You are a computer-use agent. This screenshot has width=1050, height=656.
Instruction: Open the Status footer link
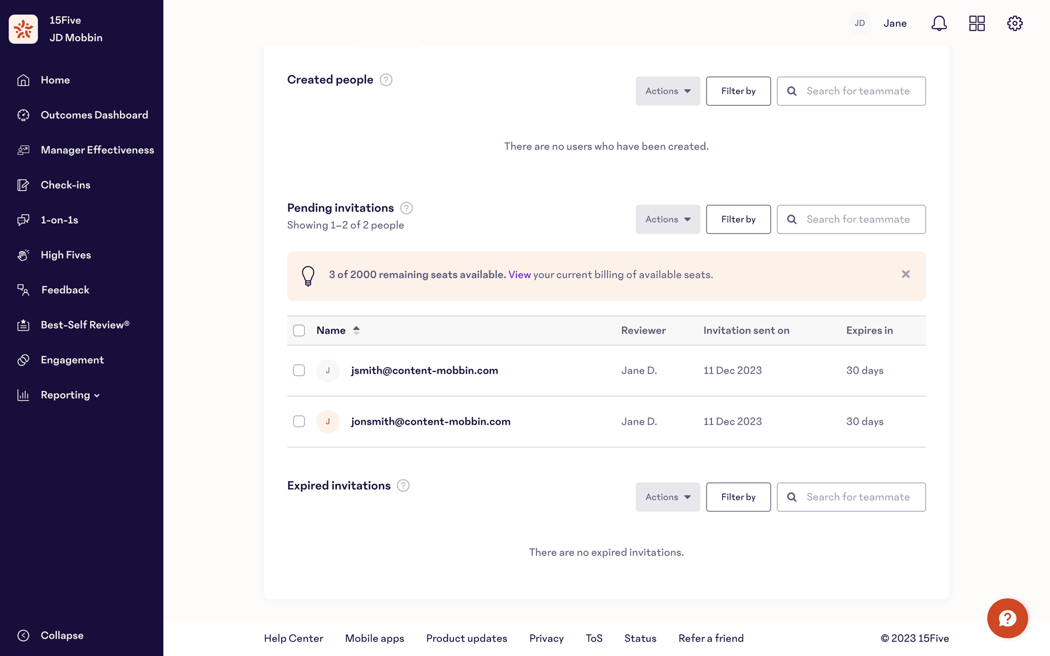[640, 639]
